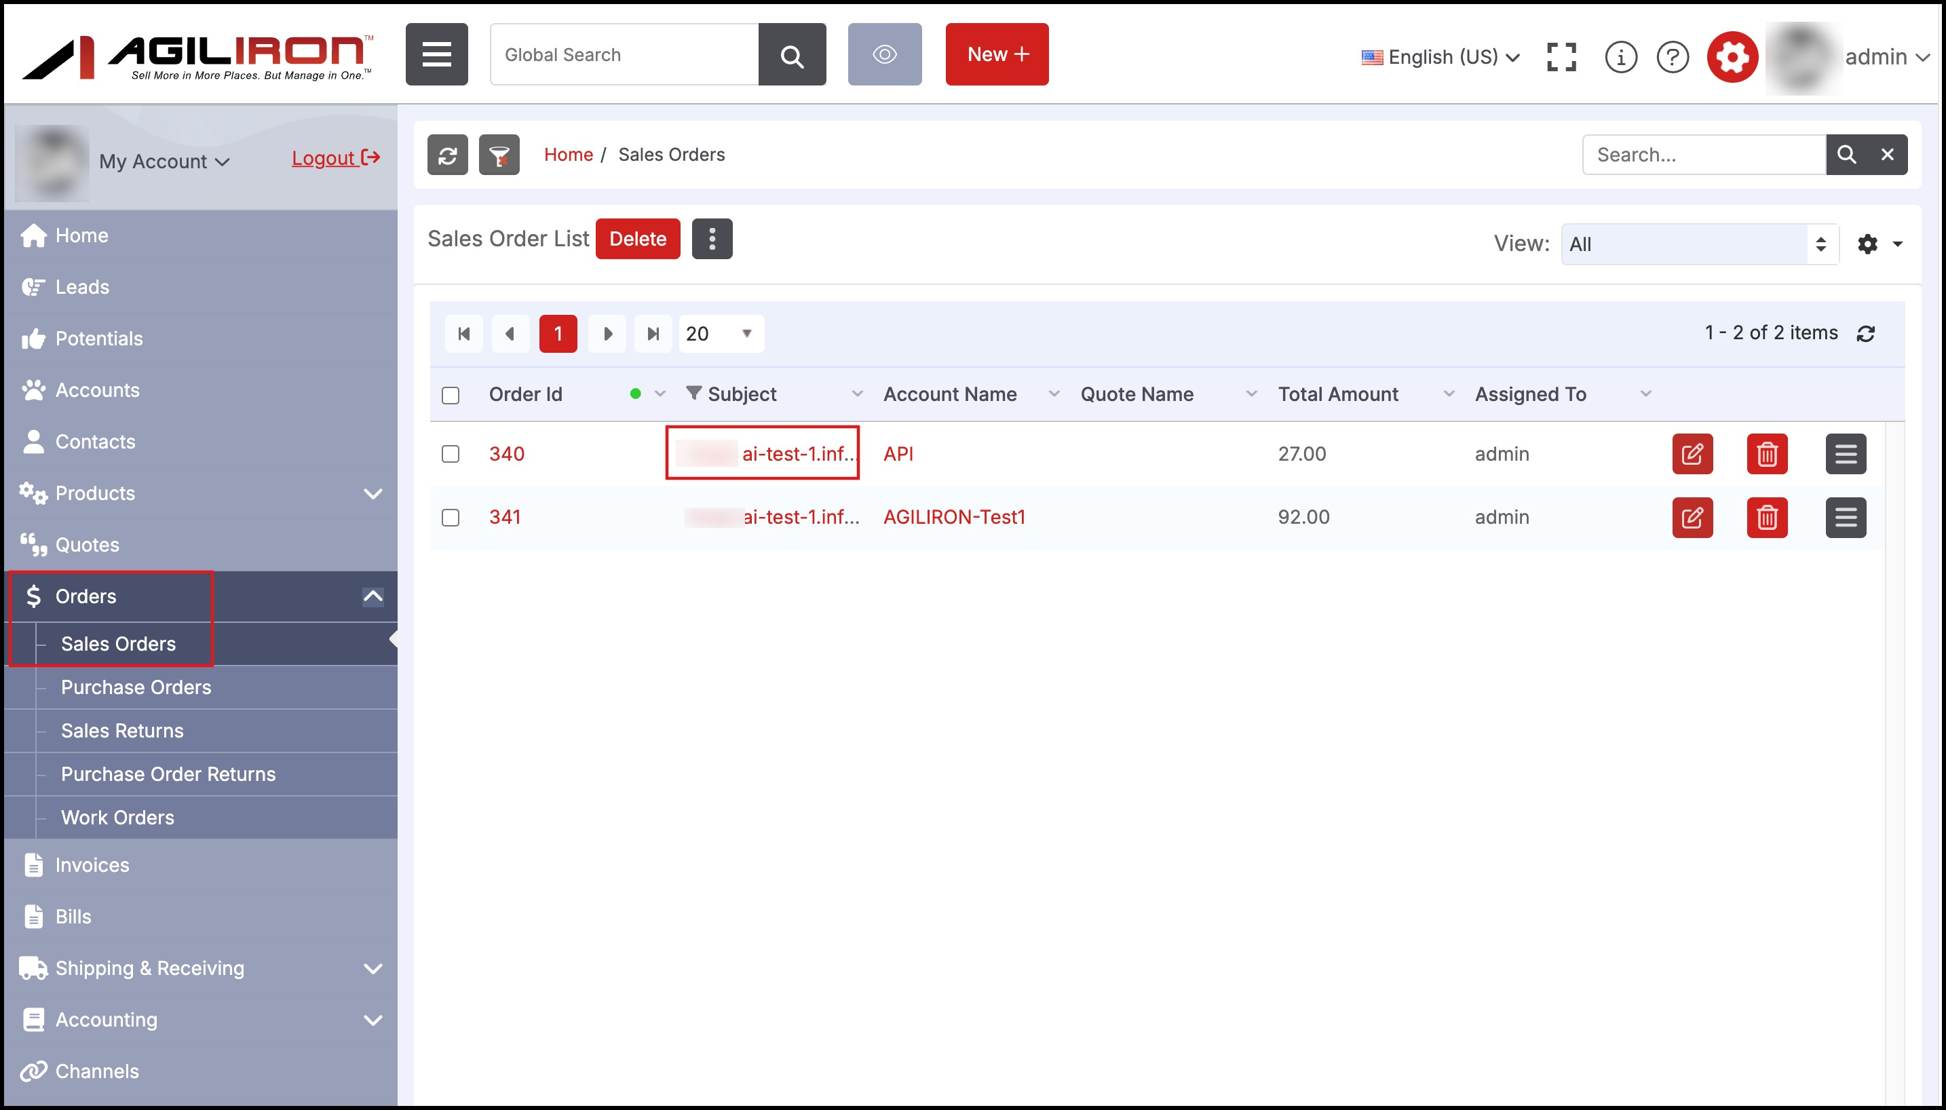Open the page size dropdown showing 20
Viewport: 1946px width, 1110px height.
(x=721, y=334)
